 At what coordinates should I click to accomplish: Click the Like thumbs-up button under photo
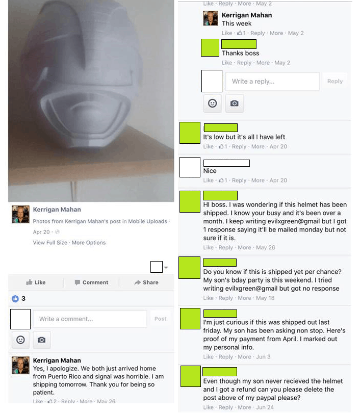click(36, 282)
